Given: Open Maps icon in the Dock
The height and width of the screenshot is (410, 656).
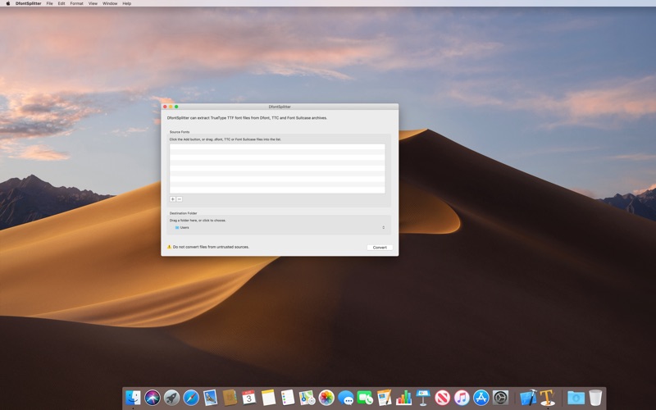Looking at the screenshot, I should (x=307, y=398).
